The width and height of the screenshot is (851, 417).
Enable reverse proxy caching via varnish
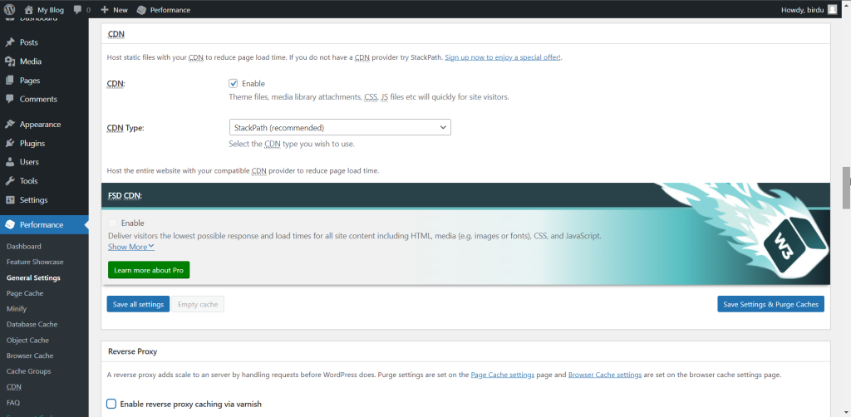tap(111, 404)
